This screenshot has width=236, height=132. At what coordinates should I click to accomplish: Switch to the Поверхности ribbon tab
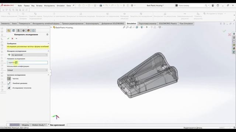[x=24, y=23]
